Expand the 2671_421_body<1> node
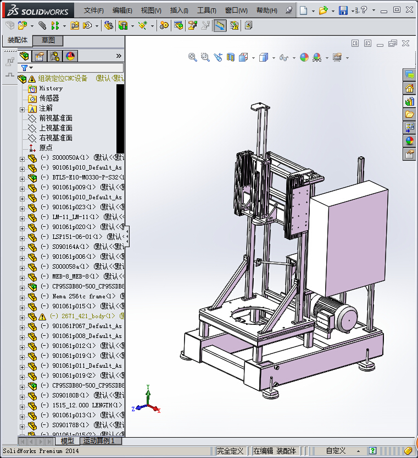 [x=22, y=318]
